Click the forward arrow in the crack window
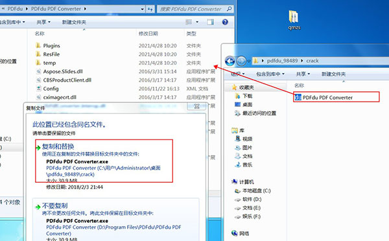 click(241, 61)
